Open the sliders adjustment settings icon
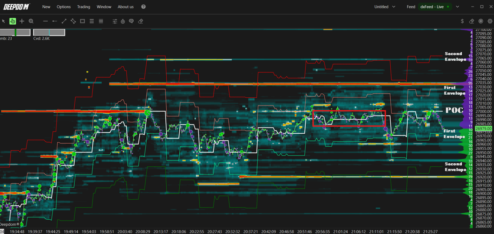This screenshot has width=494, height=234. (115, 21)
